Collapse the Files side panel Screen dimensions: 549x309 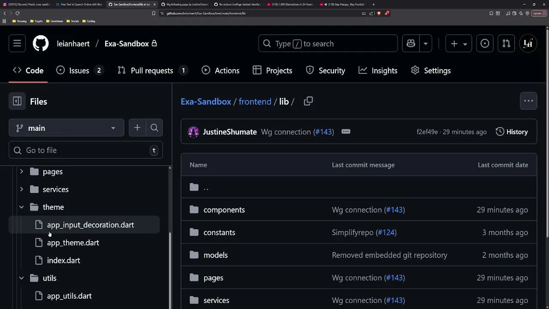[17, 101]
